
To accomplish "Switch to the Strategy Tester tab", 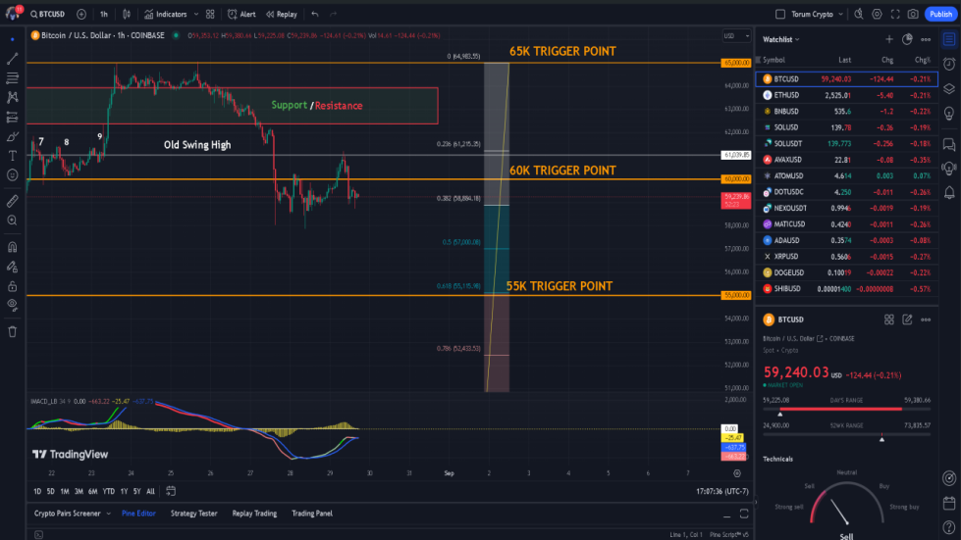I will click(x=193, y=514).
